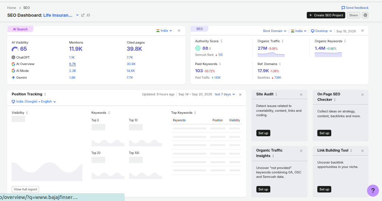The image size is (382, 201).
Task: Select the AI Search tab label
Action: [x=20, y=29]
